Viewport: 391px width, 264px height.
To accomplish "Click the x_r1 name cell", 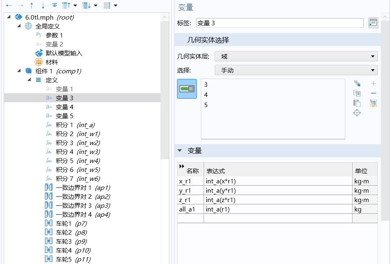I will (x=191, y=181).
